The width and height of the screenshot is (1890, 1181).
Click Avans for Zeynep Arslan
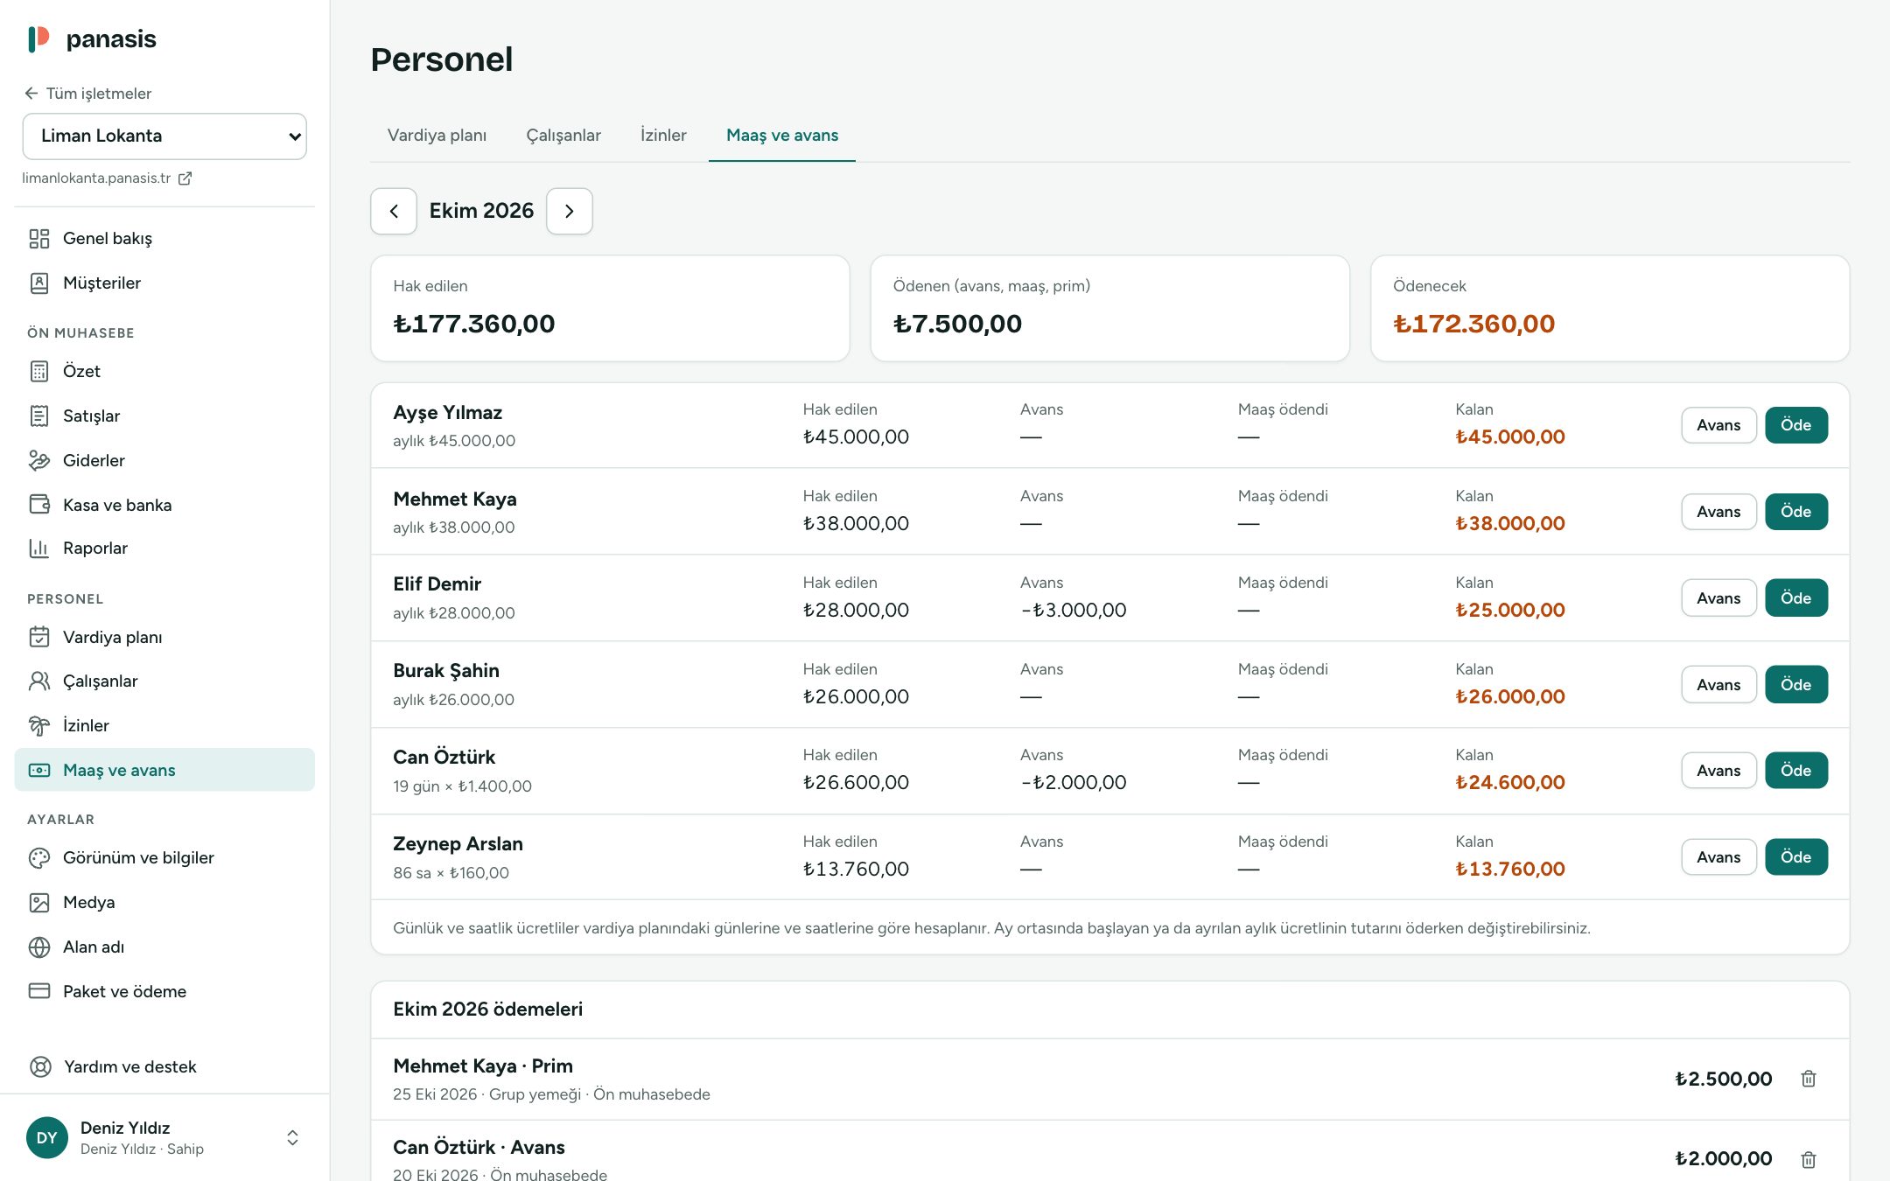[1718, 857]
